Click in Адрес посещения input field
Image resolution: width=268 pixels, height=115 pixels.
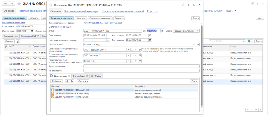(x=142, y=66)
